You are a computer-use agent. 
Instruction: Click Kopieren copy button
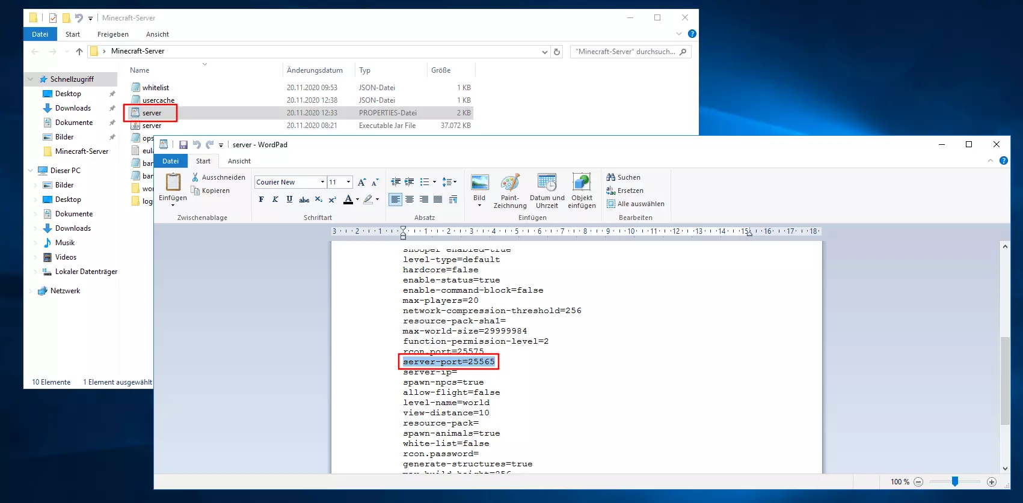tap(210, 191)
